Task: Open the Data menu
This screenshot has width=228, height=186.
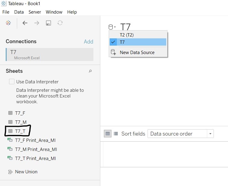Action: click(x=19, y=12)
